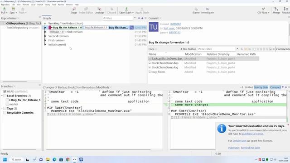Click the Unstage toolbar button
The height and width of the screenshot is (163, 290).
click(x=99, y=10)
